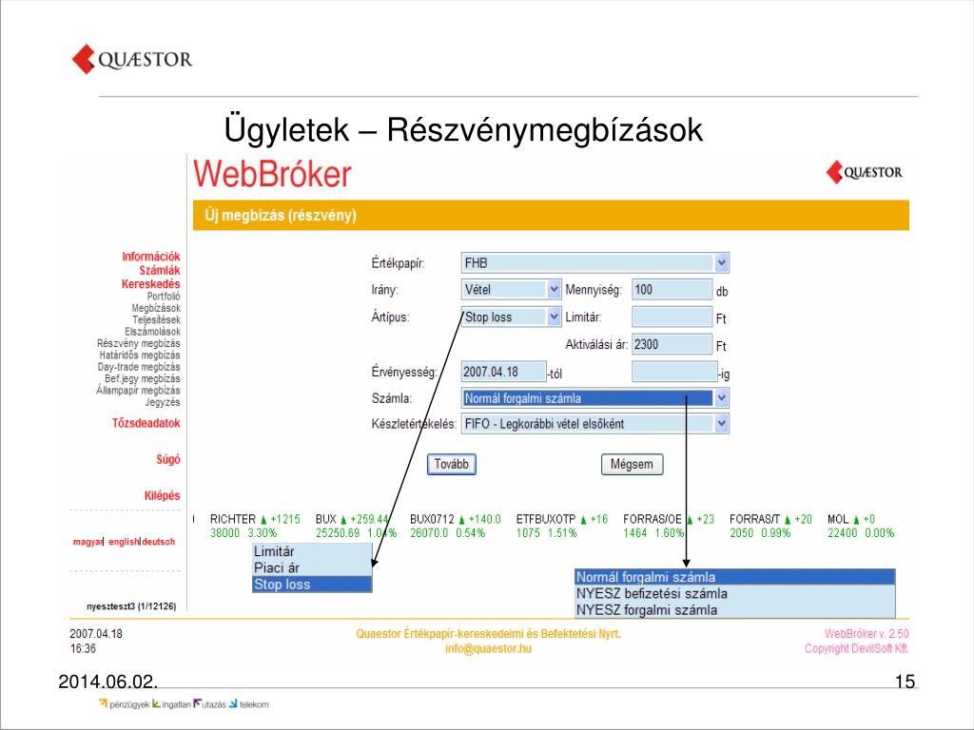
Task: Click the Érvényesség start date field 2007.04.18
Action: (x=504, y=372)
